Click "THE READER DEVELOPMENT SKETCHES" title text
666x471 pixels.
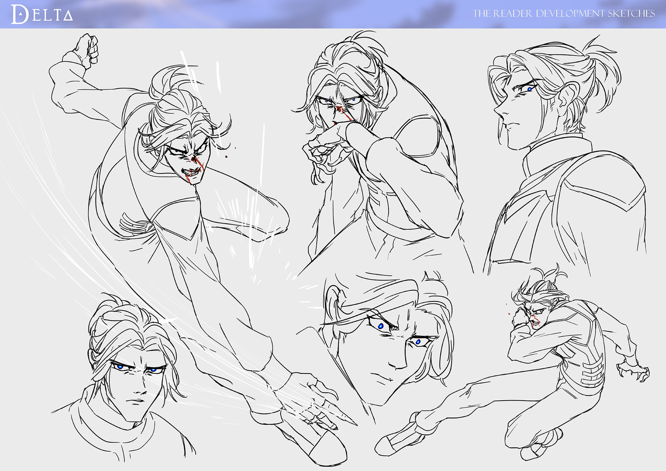pos(564,14)
